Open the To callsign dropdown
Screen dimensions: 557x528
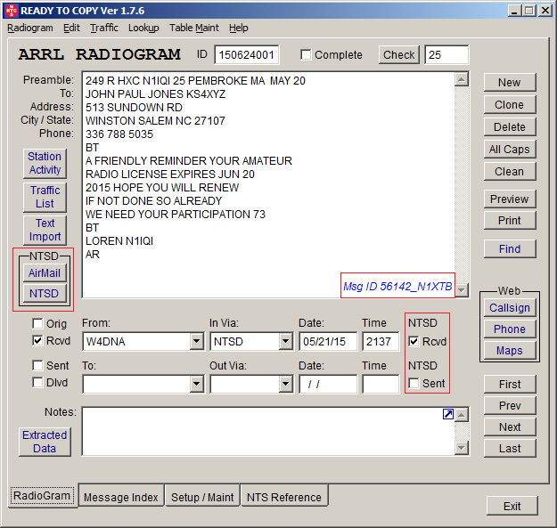pyautogui.click(x=196, y=384)
